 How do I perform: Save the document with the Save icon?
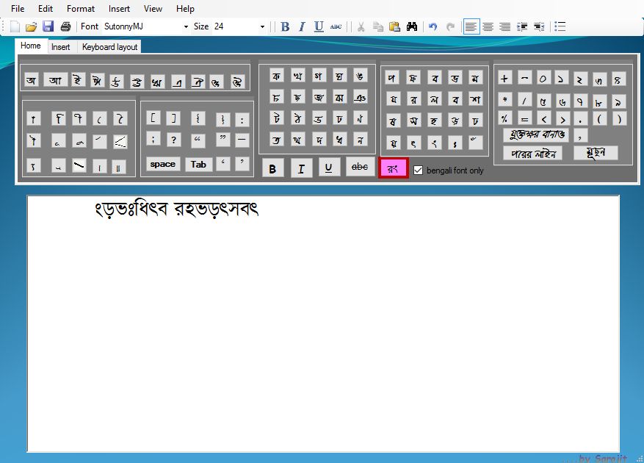tap(48, 26)
